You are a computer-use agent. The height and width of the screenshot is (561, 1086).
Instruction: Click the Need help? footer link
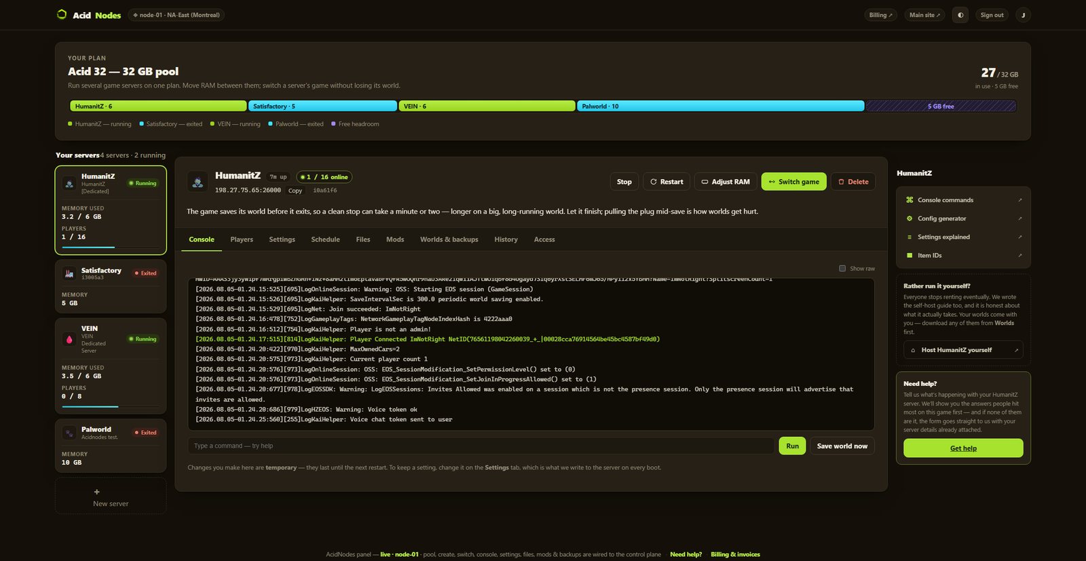point(686,554)
